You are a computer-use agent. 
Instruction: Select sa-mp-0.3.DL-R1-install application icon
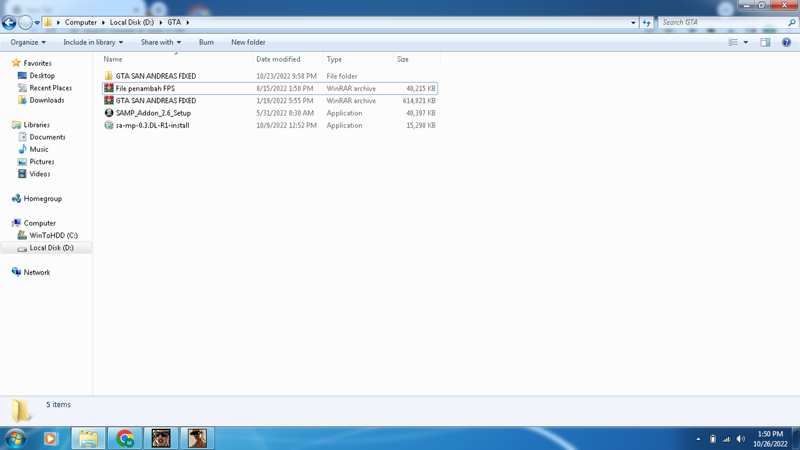point(109,126)
